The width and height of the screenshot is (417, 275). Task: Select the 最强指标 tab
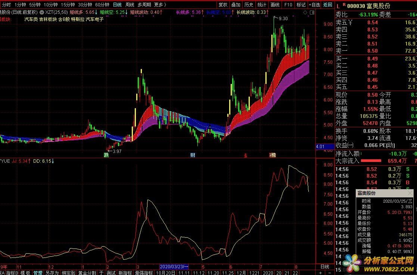[x=144, y=273]
